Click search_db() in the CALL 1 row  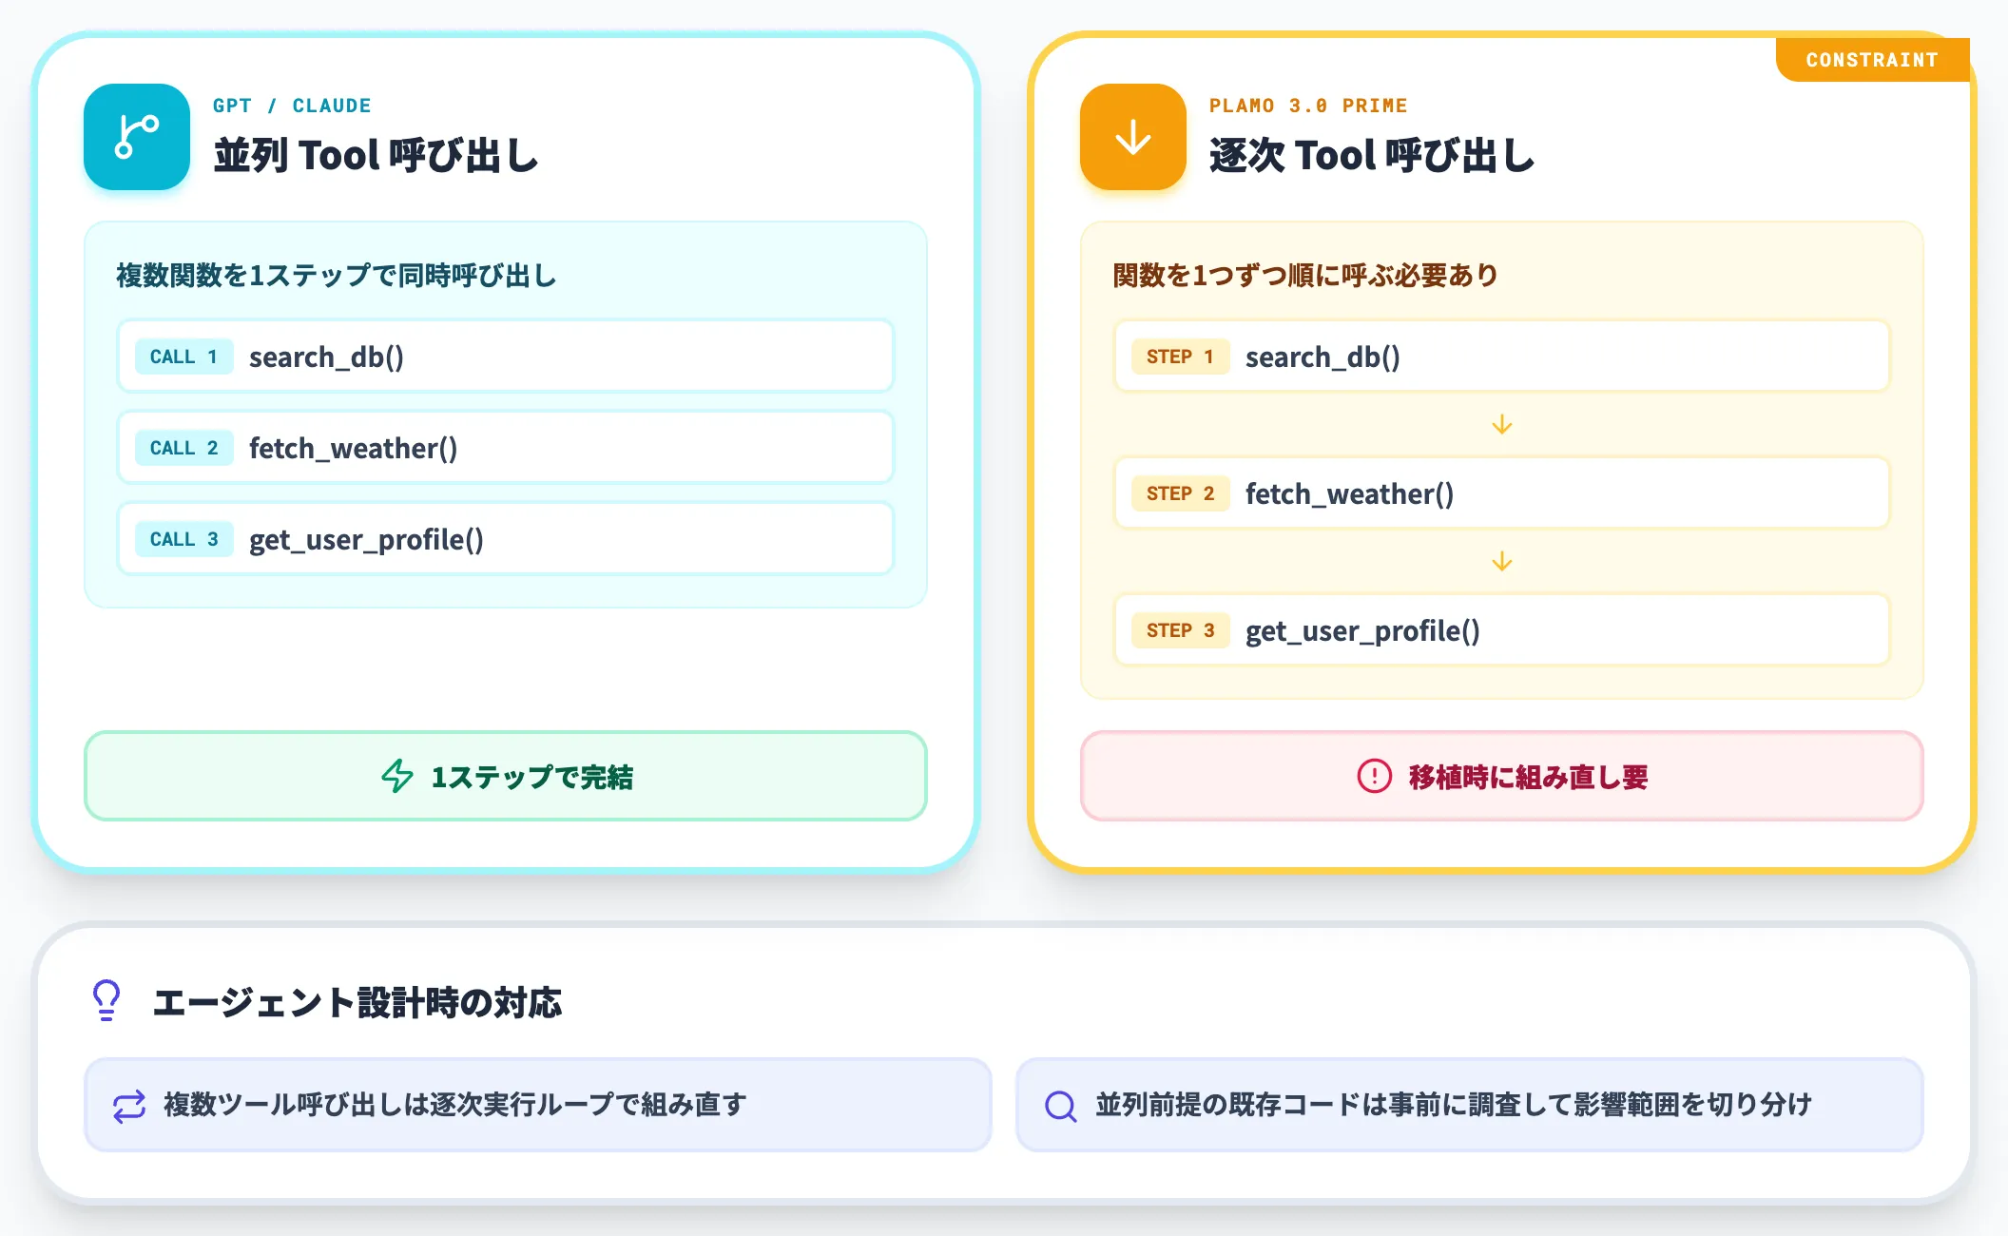click(327, 357)
